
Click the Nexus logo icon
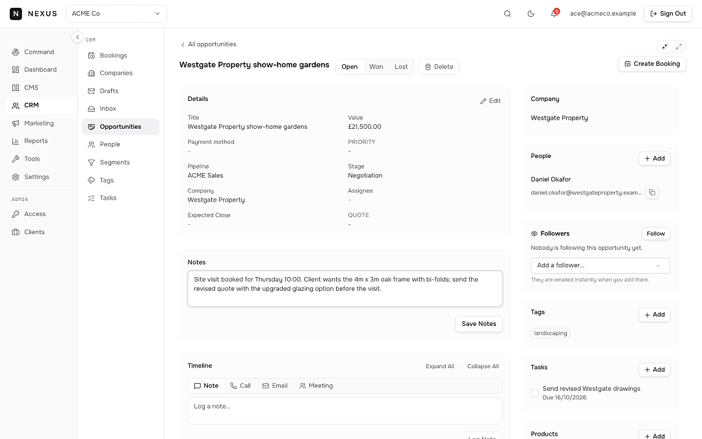16,14
